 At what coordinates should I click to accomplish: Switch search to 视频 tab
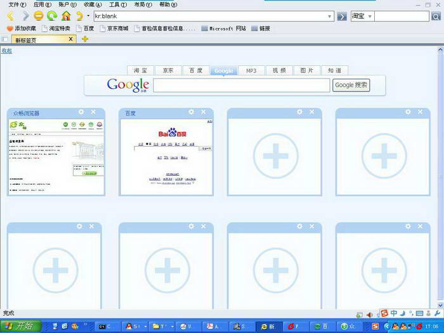pyautogui.click(x=279, y=70)
